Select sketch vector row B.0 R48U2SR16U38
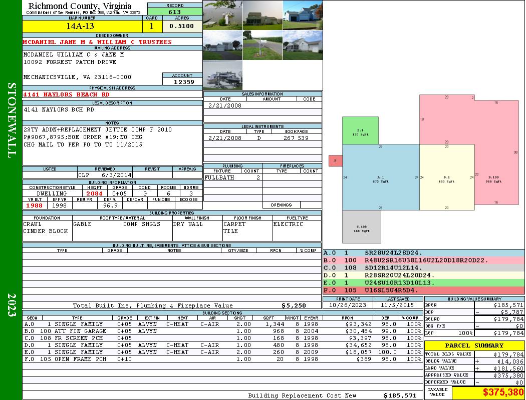This screenshot has width=526, height=400. pos(424,260)
